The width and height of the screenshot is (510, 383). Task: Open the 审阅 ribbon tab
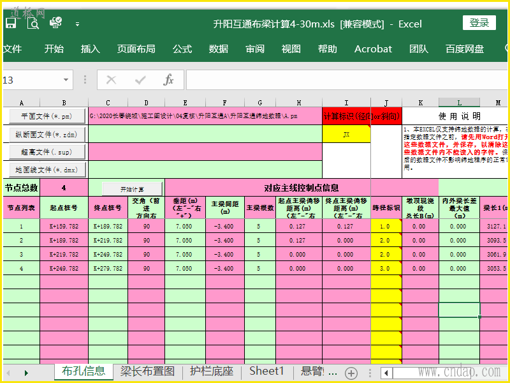tap(255, 49)
